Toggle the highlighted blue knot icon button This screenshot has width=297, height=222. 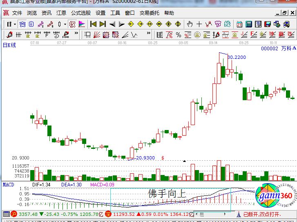point(22,24)
